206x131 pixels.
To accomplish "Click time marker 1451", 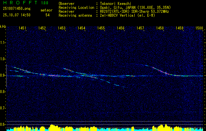I will 22,28.
